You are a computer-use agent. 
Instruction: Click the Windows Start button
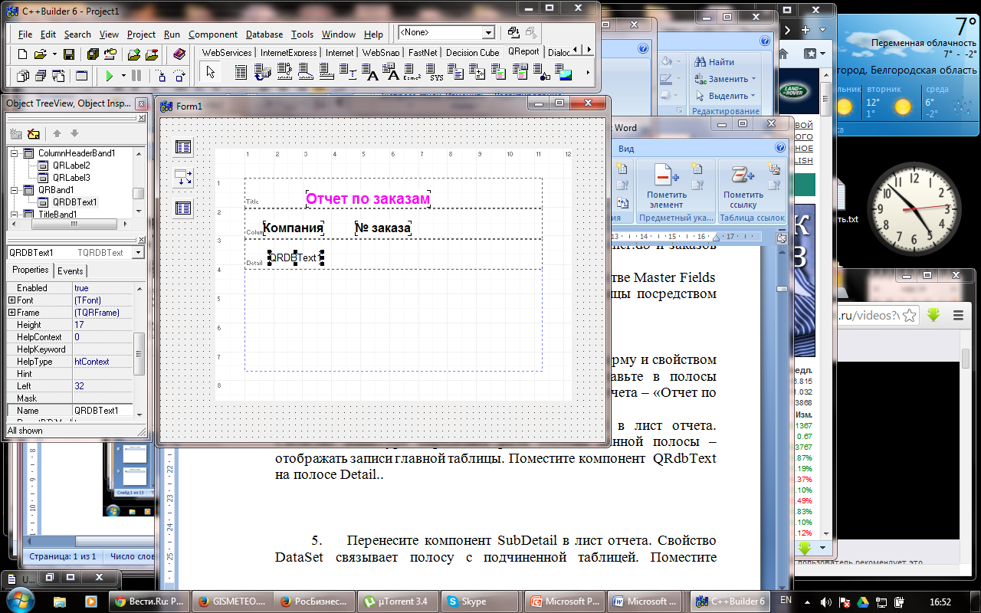coord(21,600)
